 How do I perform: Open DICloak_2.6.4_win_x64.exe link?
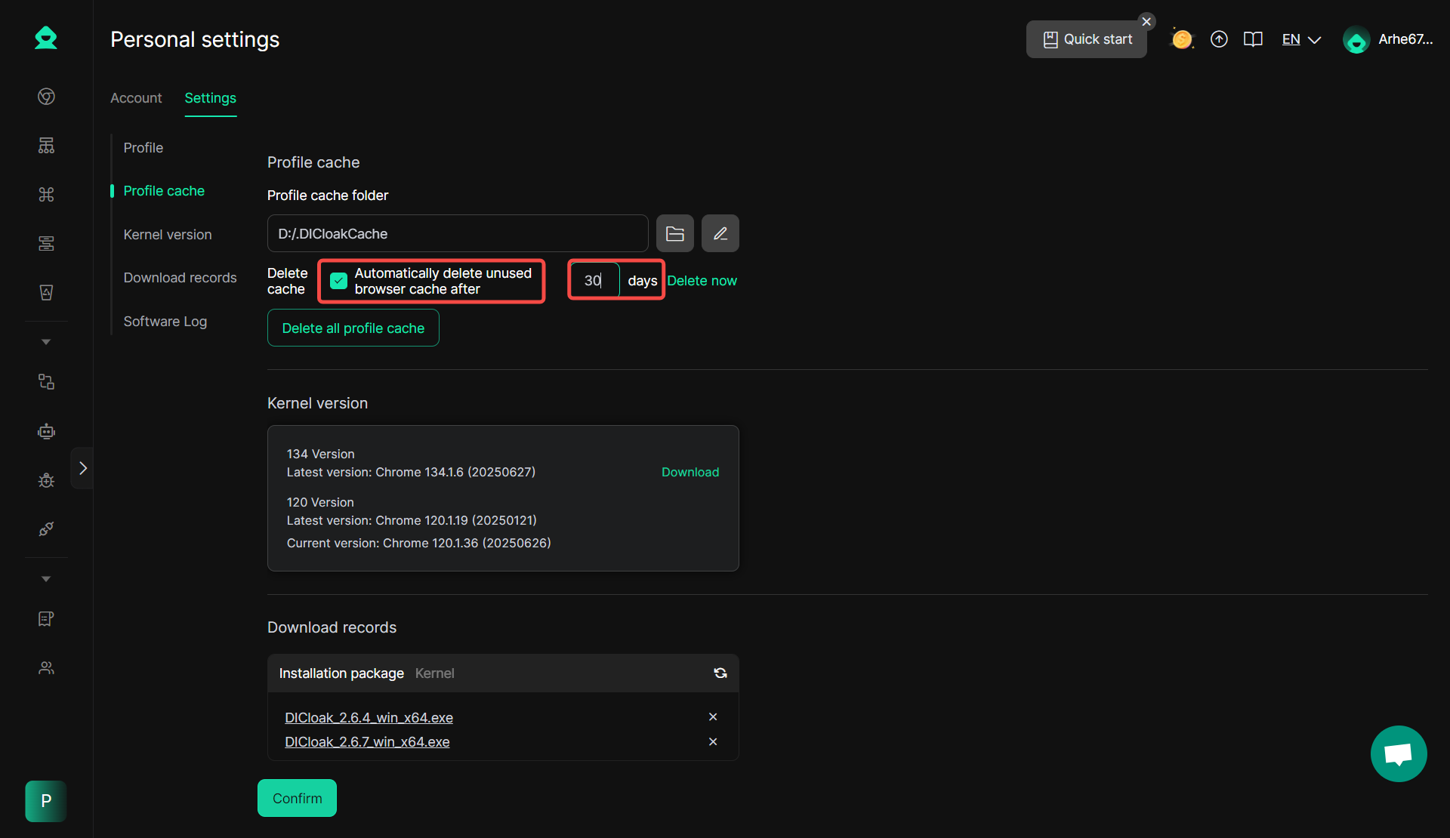click(369, 718)
